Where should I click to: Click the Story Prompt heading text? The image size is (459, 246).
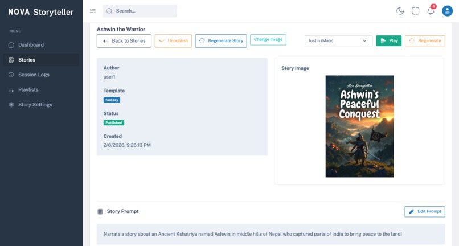(x=122, y=211)
